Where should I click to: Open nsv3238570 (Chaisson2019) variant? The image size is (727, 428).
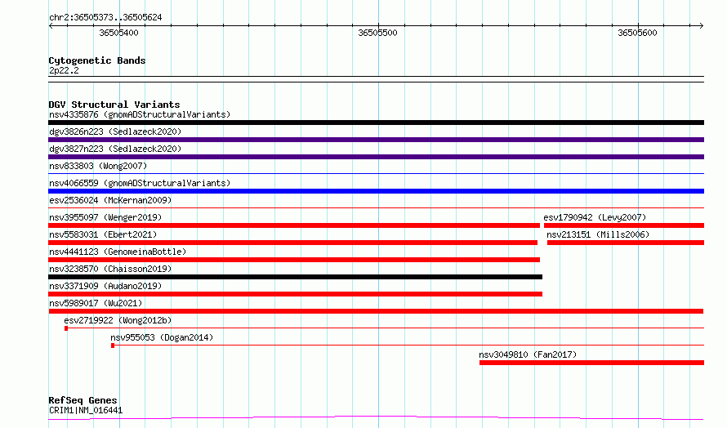[110, 269]
